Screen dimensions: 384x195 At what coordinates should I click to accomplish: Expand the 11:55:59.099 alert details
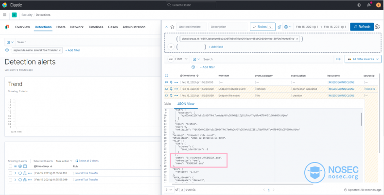(15, 180)
